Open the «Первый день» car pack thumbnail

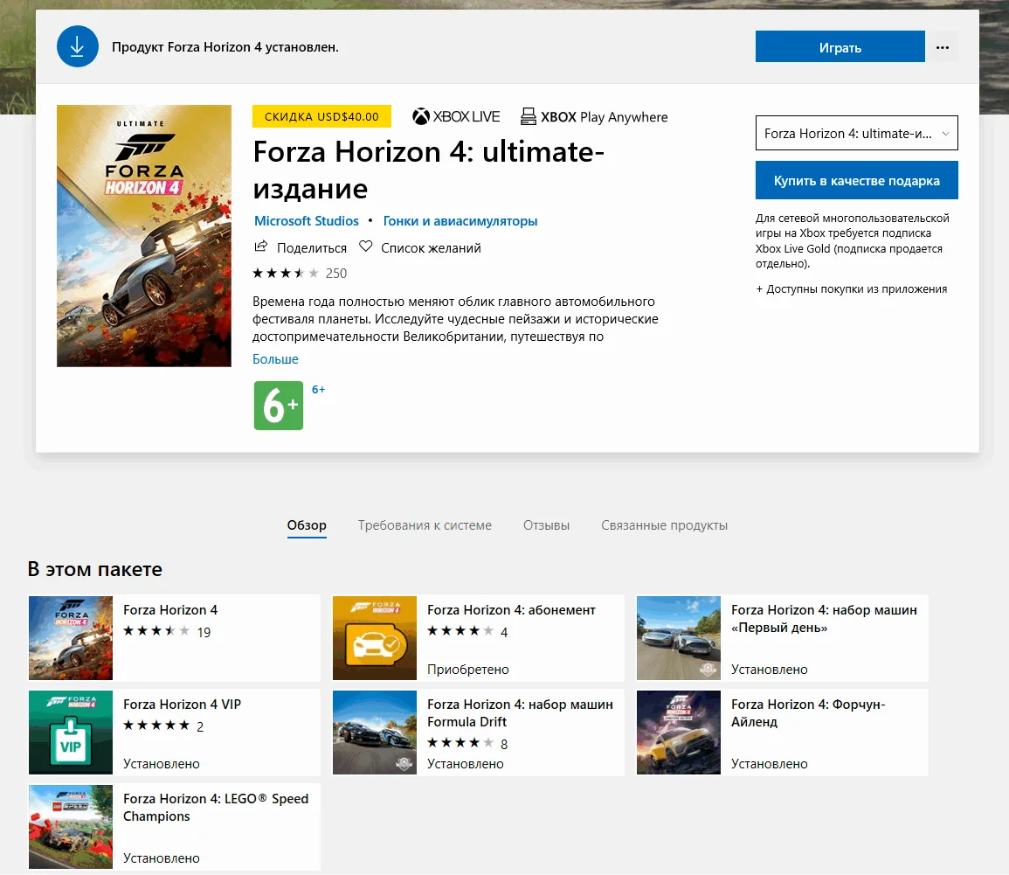point(678,638)
